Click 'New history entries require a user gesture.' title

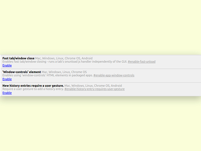tap(33, 86)
